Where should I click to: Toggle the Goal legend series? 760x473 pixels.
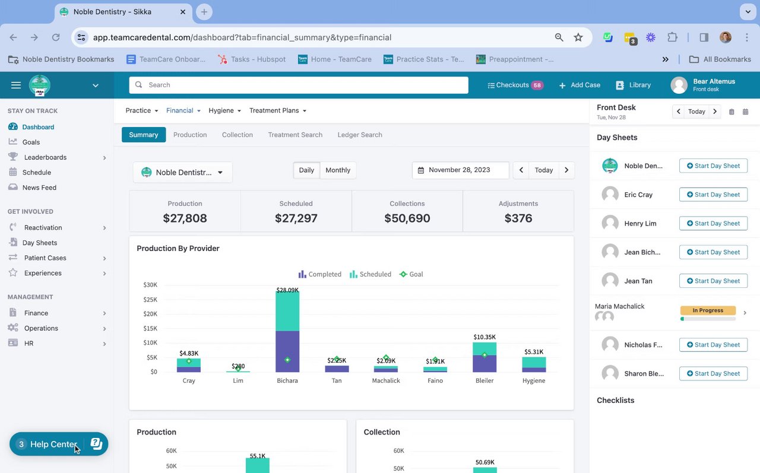411,274
